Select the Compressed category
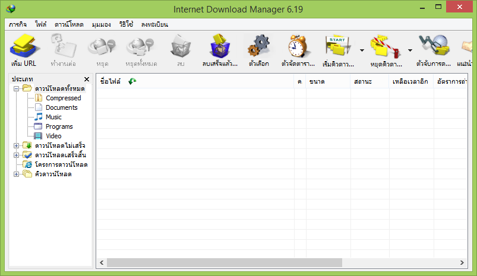The height and width of the screenshot is (276, 477). point(64,98)
